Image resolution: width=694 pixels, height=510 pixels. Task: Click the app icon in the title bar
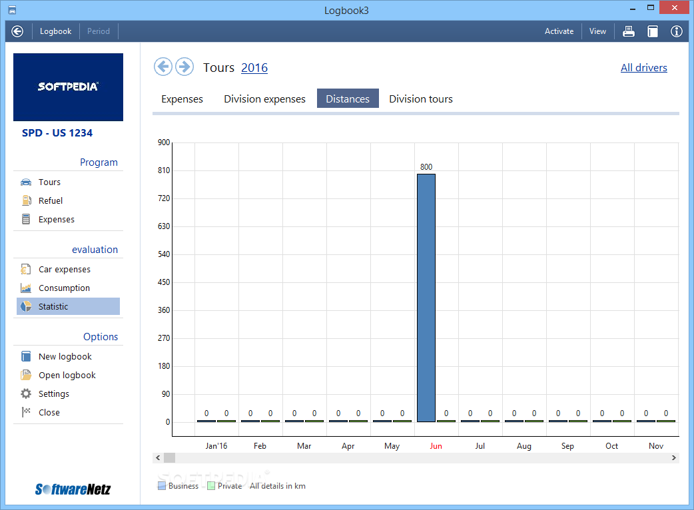(13, 10)
